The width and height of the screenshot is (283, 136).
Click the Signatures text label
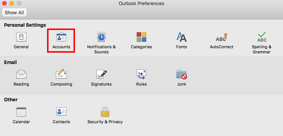pyautogui.click(x=101, y=84)
